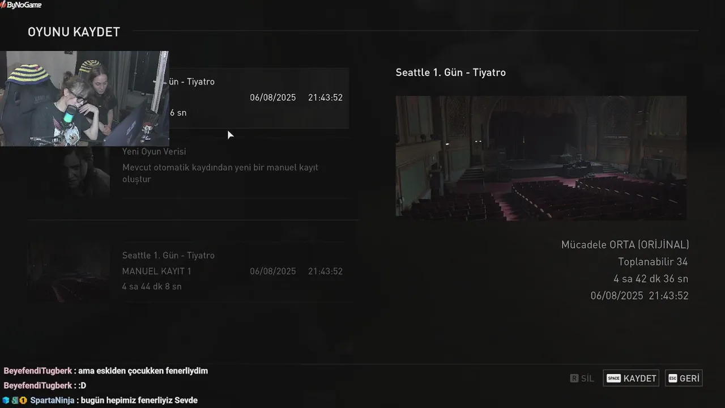Click the 4 sa 42 dk 36 sn playtime
725x408 pixels.
point(651,279)
